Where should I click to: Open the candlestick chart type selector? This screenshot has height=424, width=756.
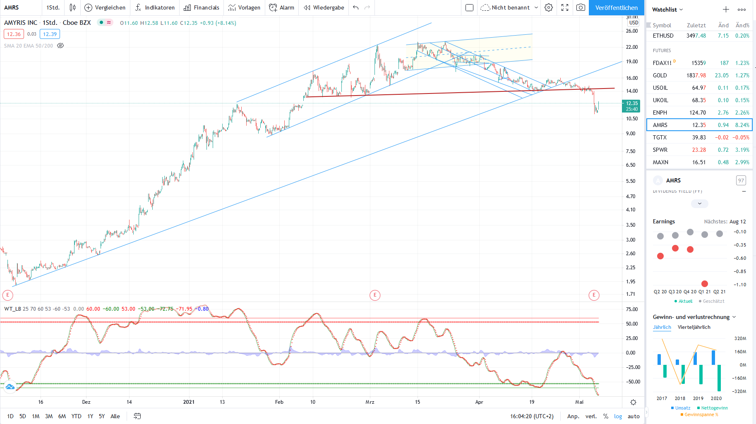coord(73,7)
